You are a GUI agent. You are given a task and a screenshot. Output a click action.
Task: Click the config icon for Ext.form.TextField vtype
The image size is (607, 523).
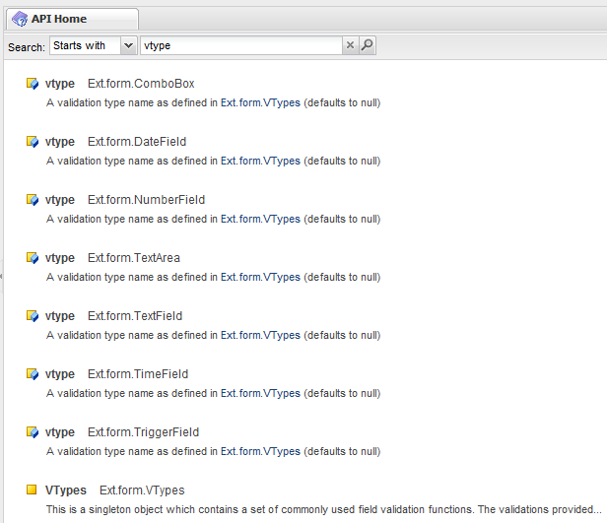point(33,316)
